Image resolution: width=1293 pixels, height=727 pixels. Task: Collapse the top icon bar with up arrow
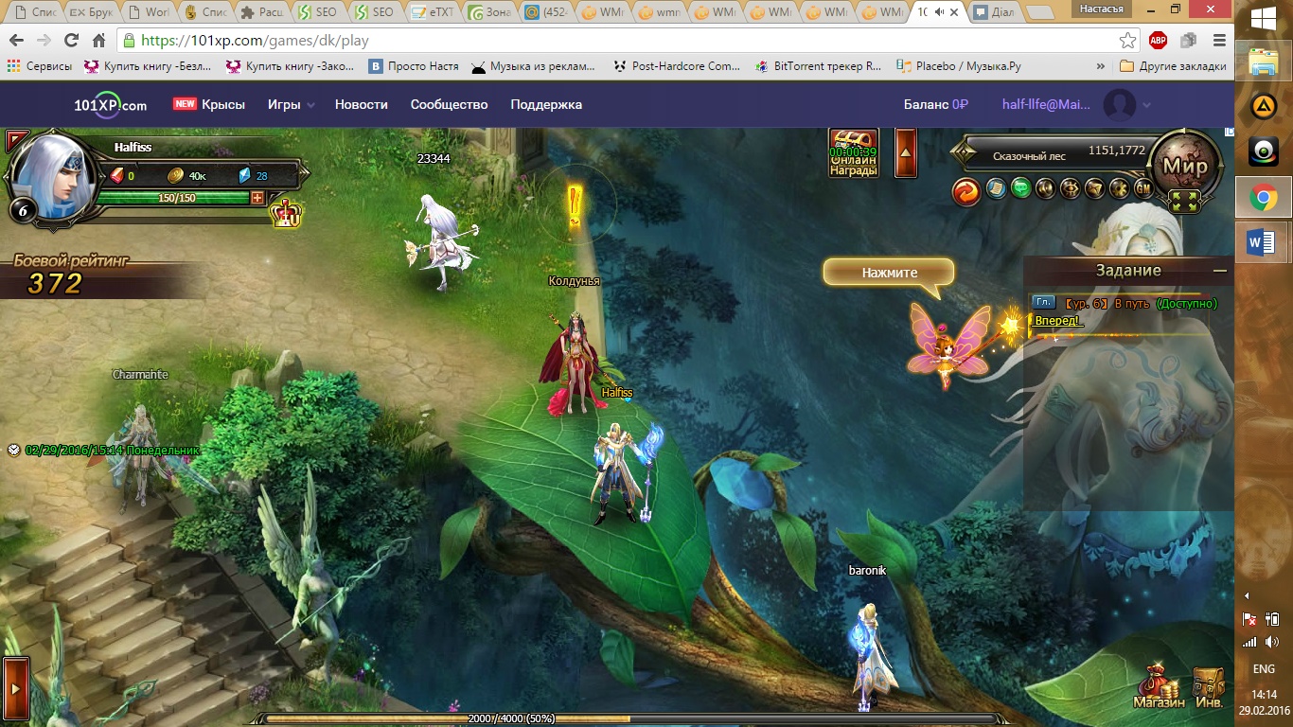[906, 152]
